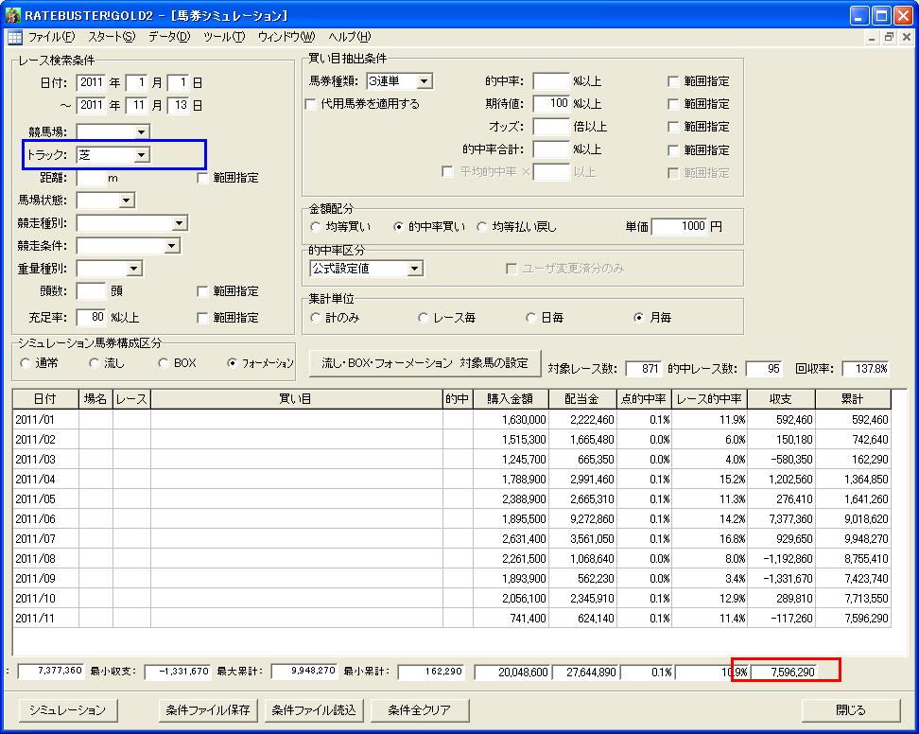
Task: Expand the 競走種別 dropdown
Action: (x=180, y=223)
